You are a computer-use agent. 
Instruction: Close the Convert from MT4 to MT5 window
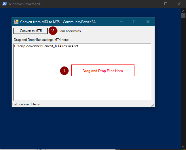[x=148, y=22]
